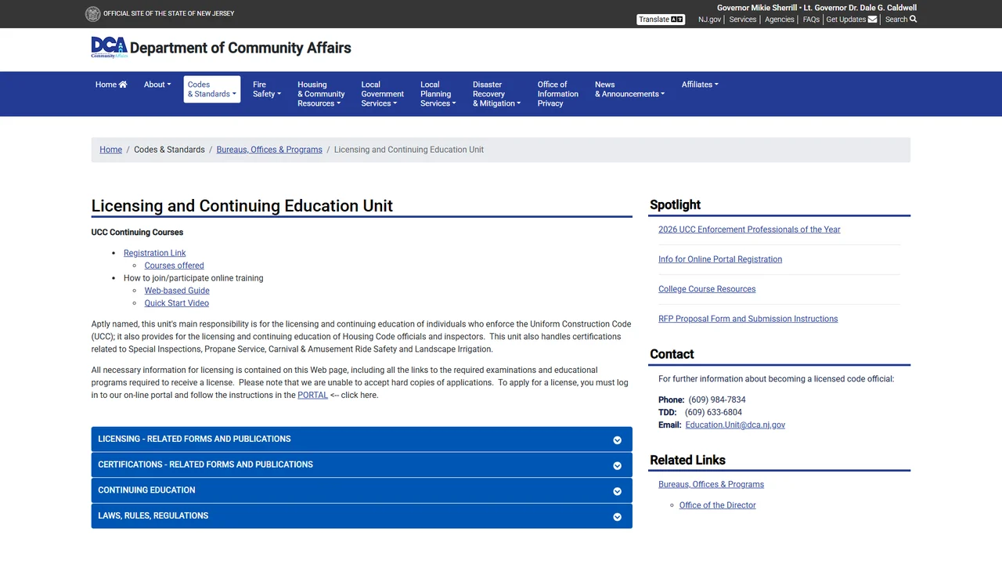Click the PORTAL link in paragraph
Image resolution: width=1002 pixels, height=564 pixels.
click(312, 396)
